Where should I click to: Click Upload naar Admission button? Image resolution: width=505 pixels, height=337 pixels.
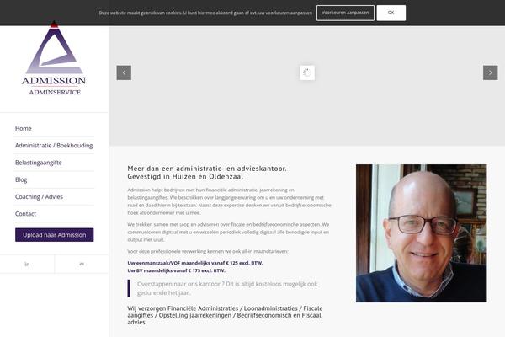pyautogui.click(x=55, y=235)
